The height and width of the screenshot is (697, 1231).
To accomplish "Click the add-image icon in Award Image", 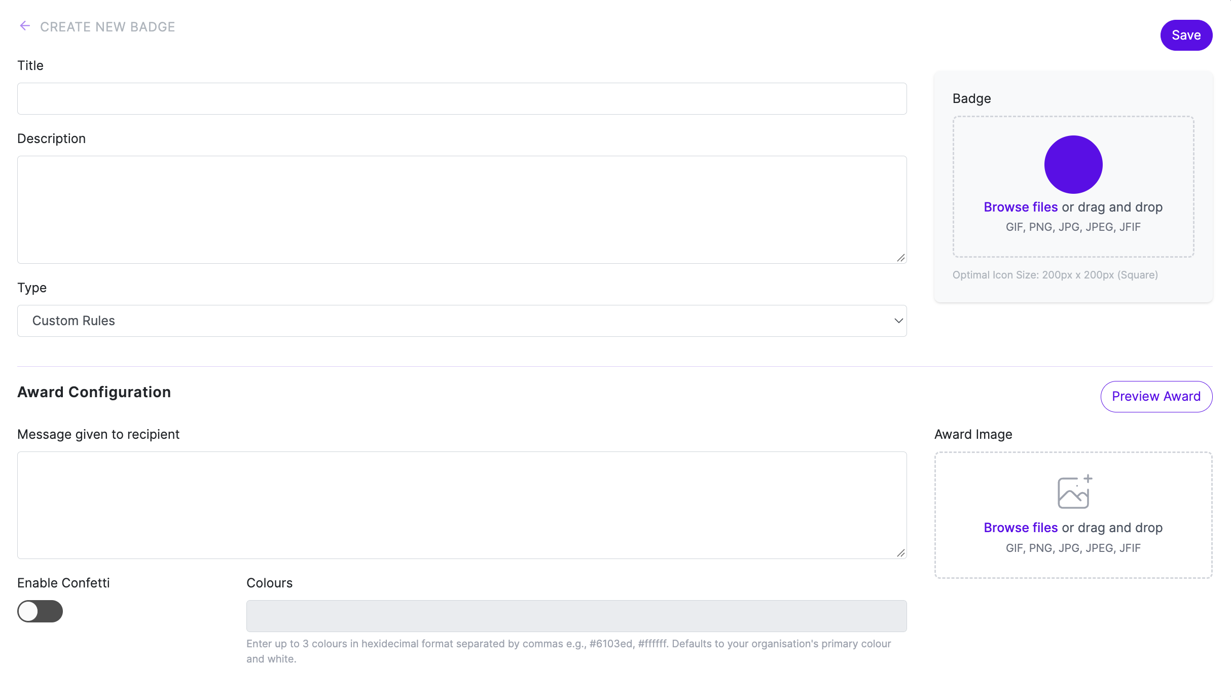I will pyautogui.click(x=1074, y=492).
